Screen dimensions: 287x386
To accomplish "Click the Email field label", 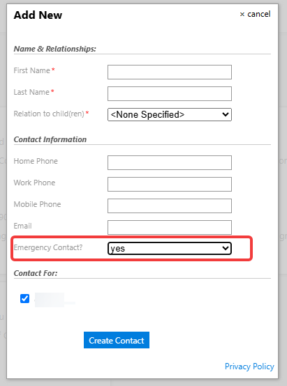I will tap(23, 226).
